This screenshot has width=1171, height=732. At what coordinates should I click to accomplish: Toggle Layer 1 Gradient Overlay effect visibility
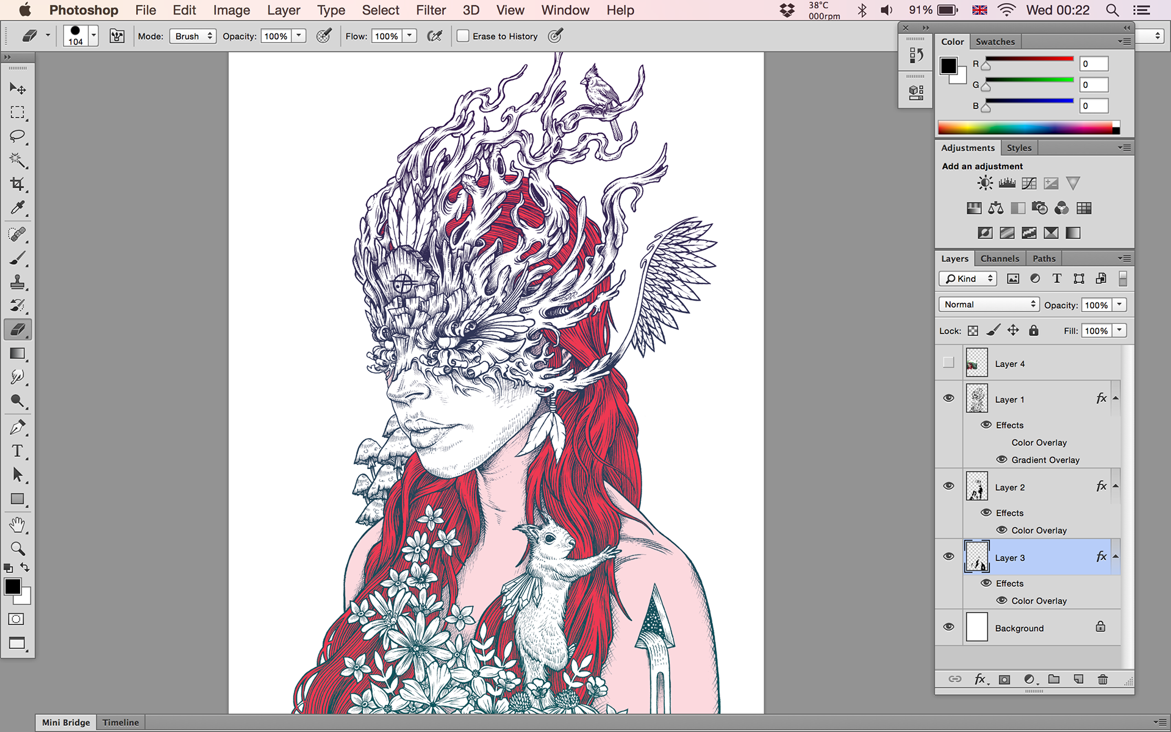point(1001,459)
